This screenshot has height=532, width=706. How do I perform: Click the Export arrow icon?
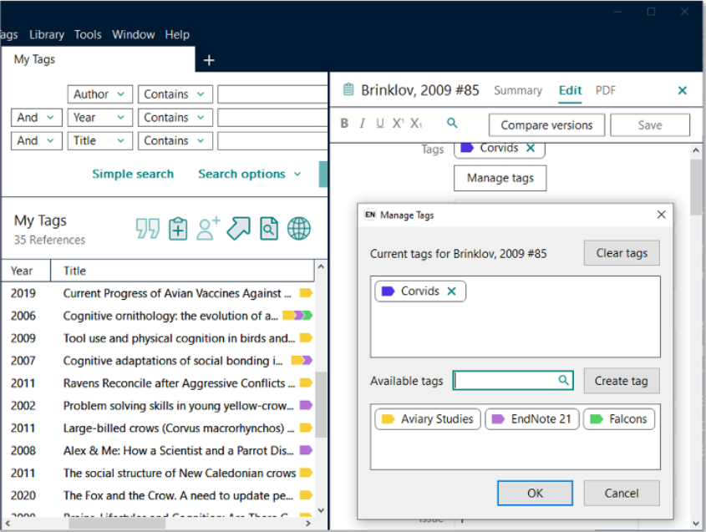click(238, 227)
